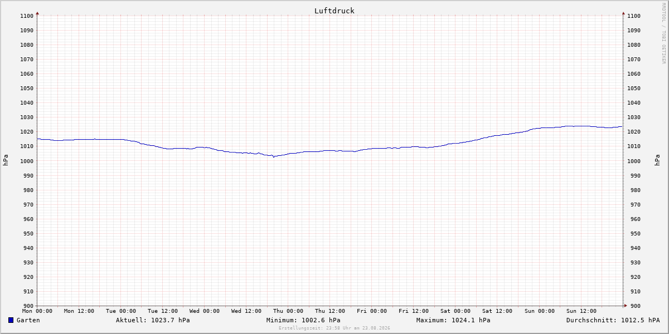Click the Mon 00:00 time axis label

[x=37, y=311]
